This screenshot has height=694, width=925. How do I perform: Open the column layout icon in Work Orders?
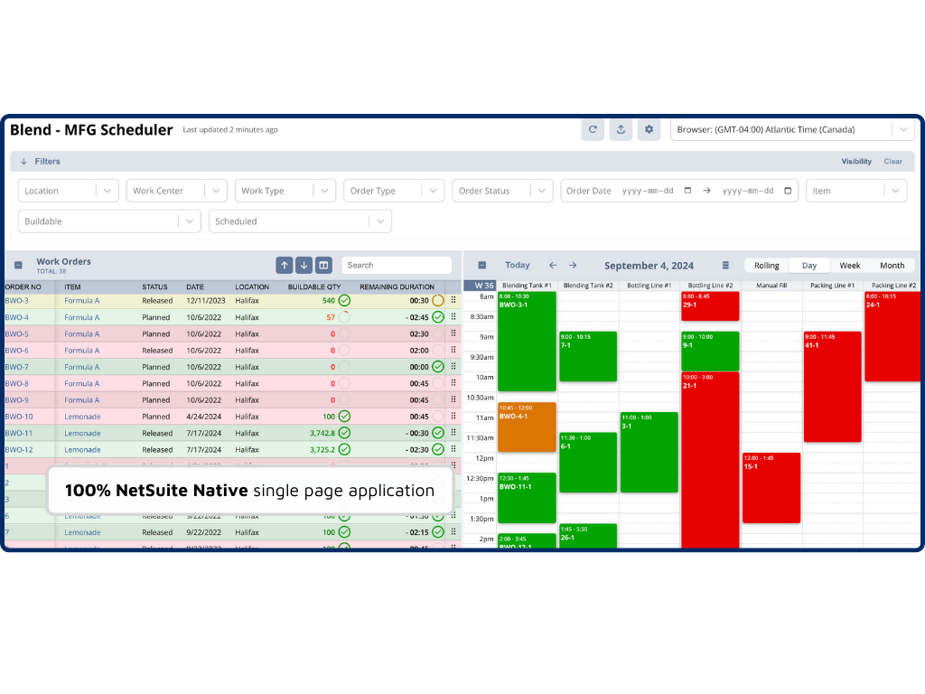pyautogui.click(x=324, y=265)
